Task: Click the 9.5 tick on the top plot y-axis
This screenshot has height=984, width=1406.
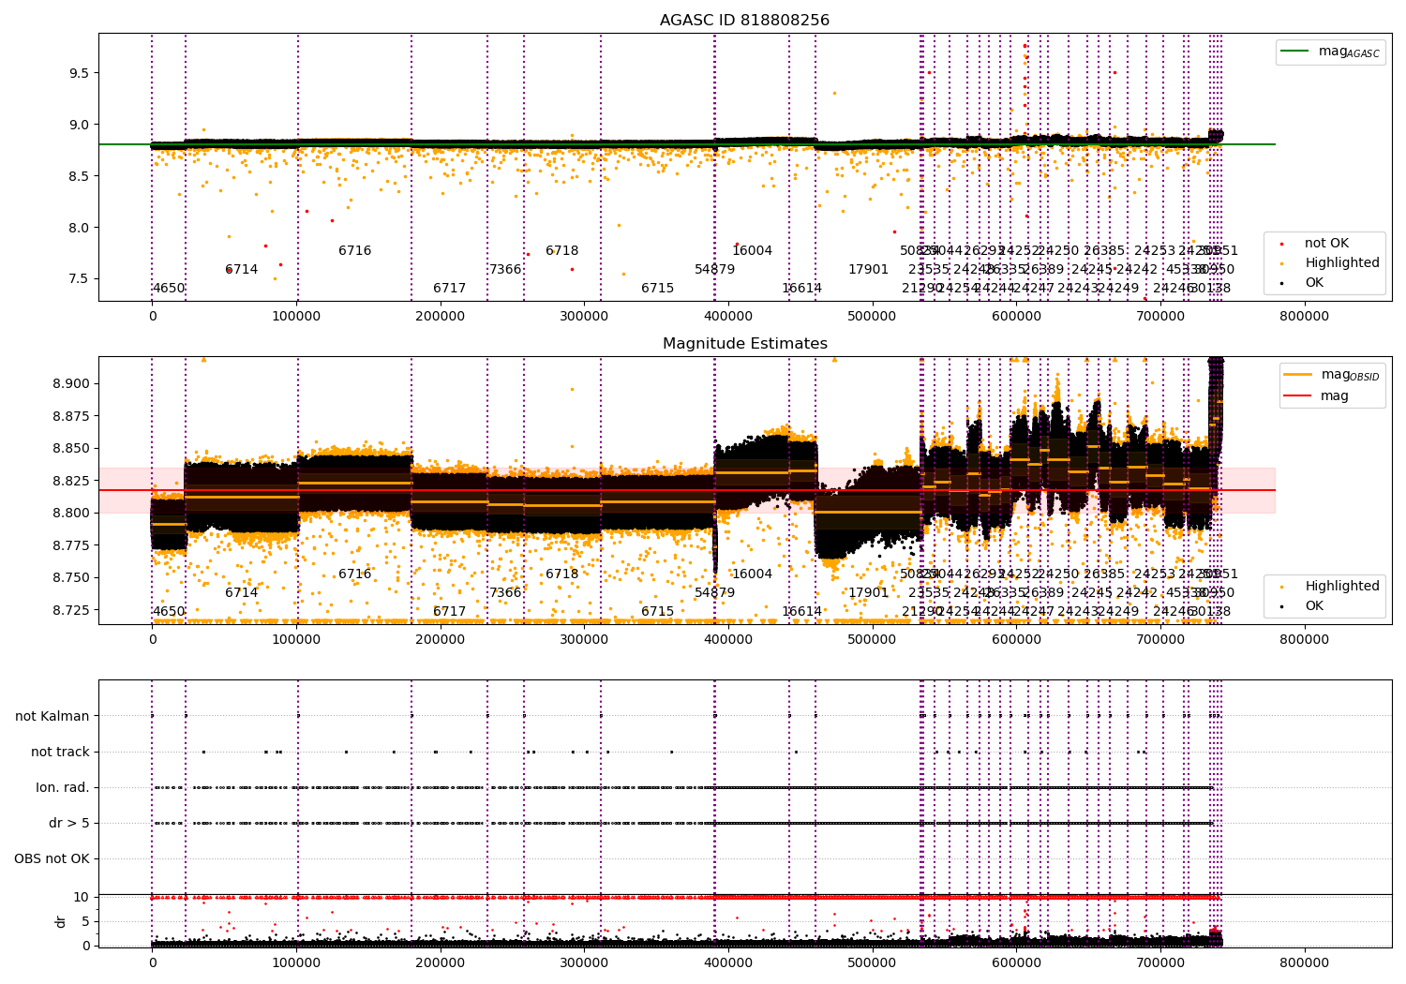Action: pyautogui.click(x=79, y=73)
